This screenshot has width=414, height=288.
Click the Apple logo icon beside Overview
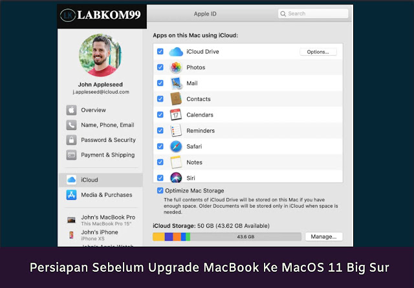(71, 110)
